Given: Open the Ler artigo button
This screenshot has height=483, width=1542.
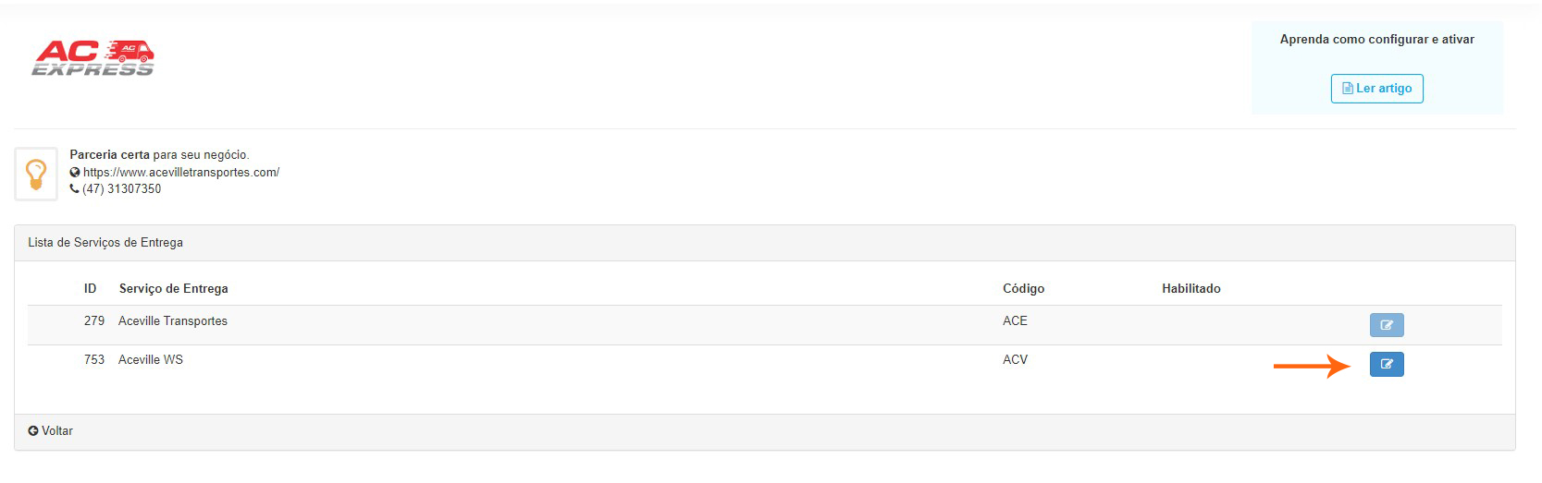Looking at the screenshot, I should click(1376, 89).
